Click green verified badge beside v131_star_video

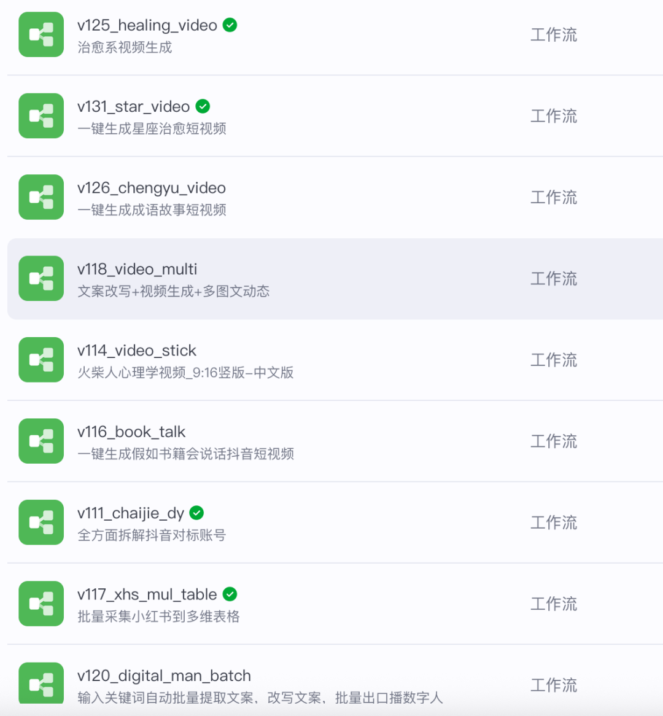tap(203, 106)
